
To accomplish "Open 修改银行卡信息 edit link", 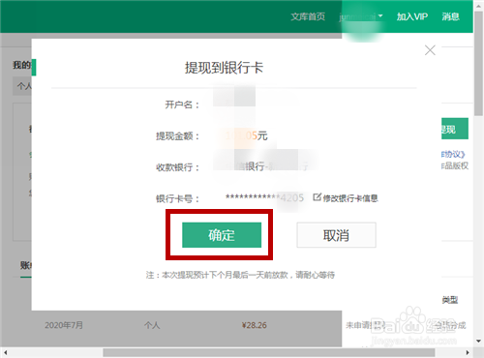I will (350, 198).
